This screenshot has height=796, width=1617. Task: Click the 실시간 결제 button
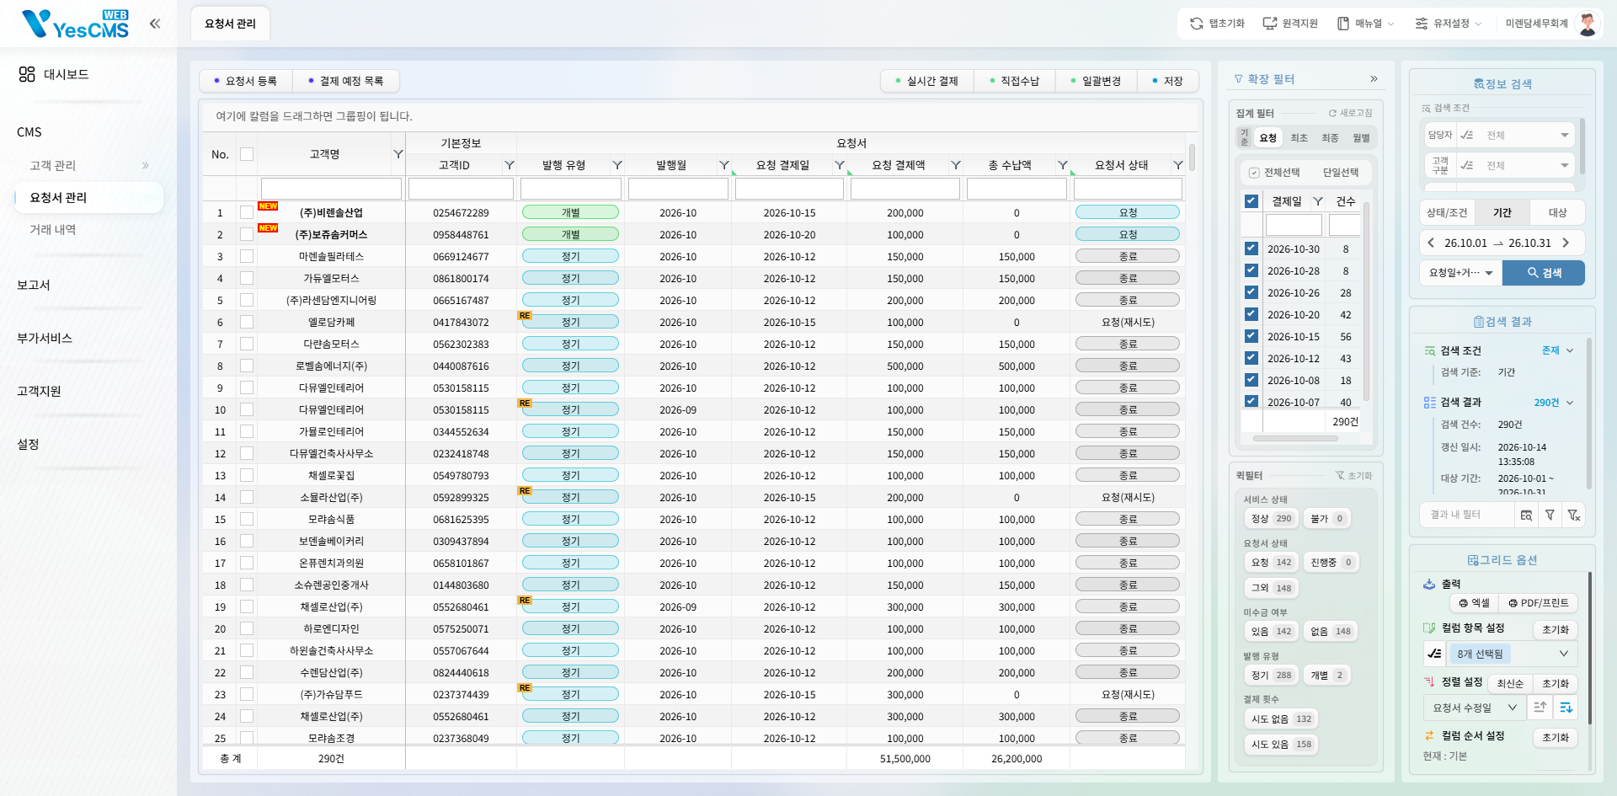(x=927, y=81)
